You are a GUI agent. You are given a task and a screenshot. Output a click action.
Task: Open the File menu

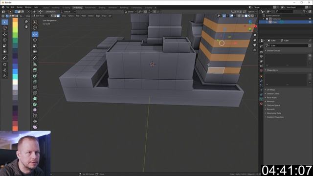7,7
